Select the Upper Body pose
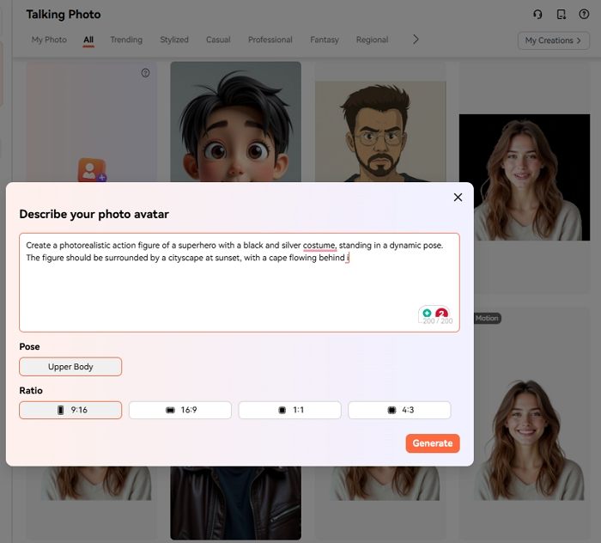This screenshot has width=601, height=543. point(70,367)
